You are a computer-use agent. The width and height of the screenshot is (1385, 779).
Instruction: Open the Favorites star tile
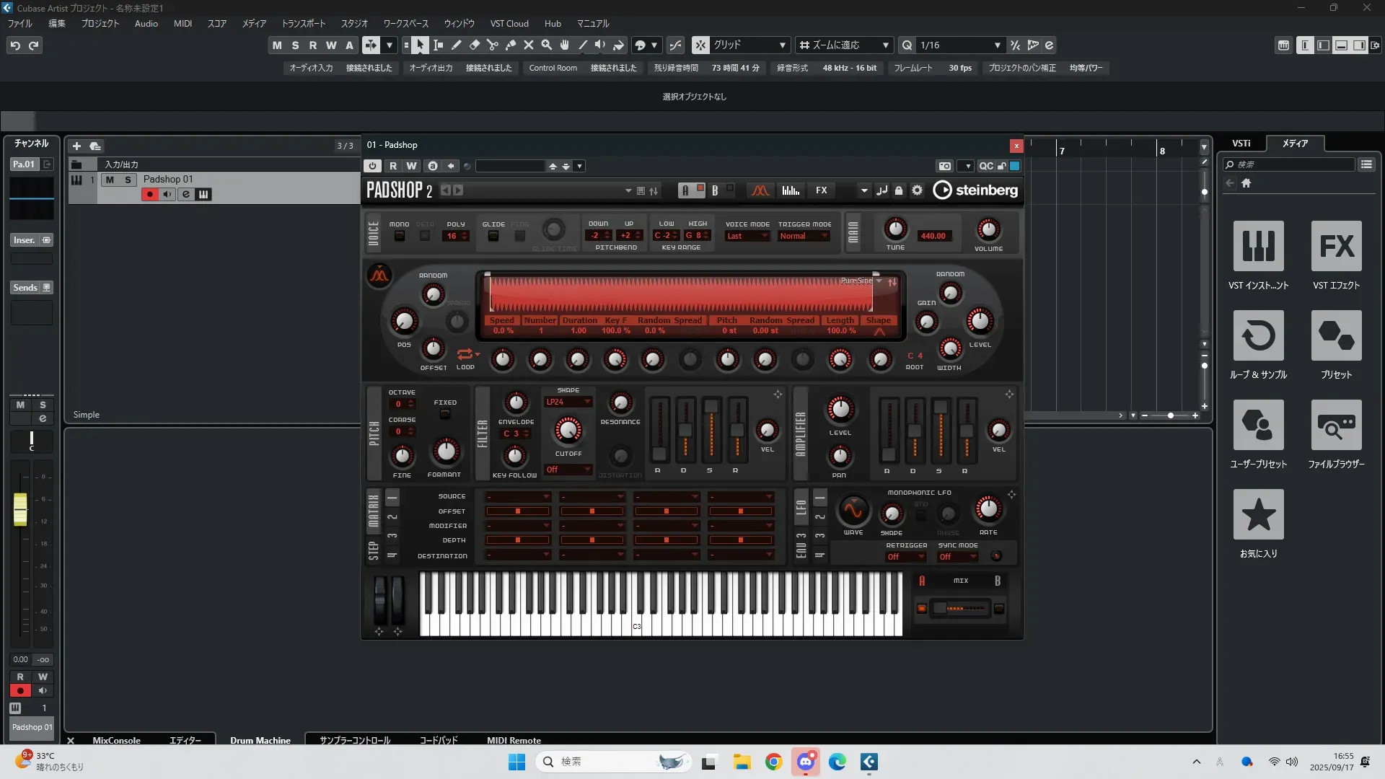1258,515
